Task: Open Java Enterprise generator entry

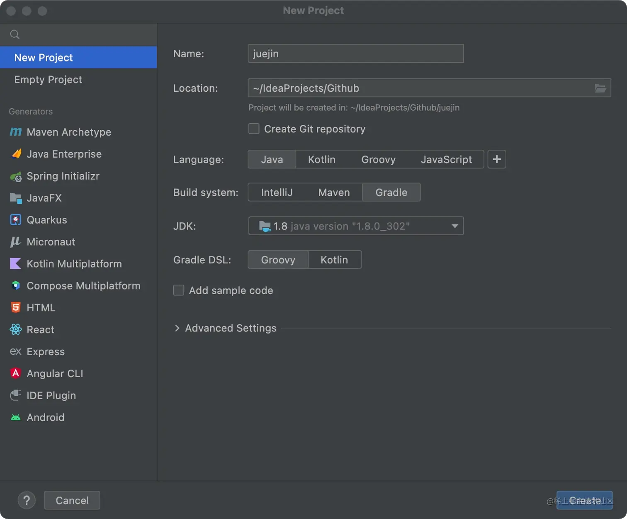Action: point(78,154)
